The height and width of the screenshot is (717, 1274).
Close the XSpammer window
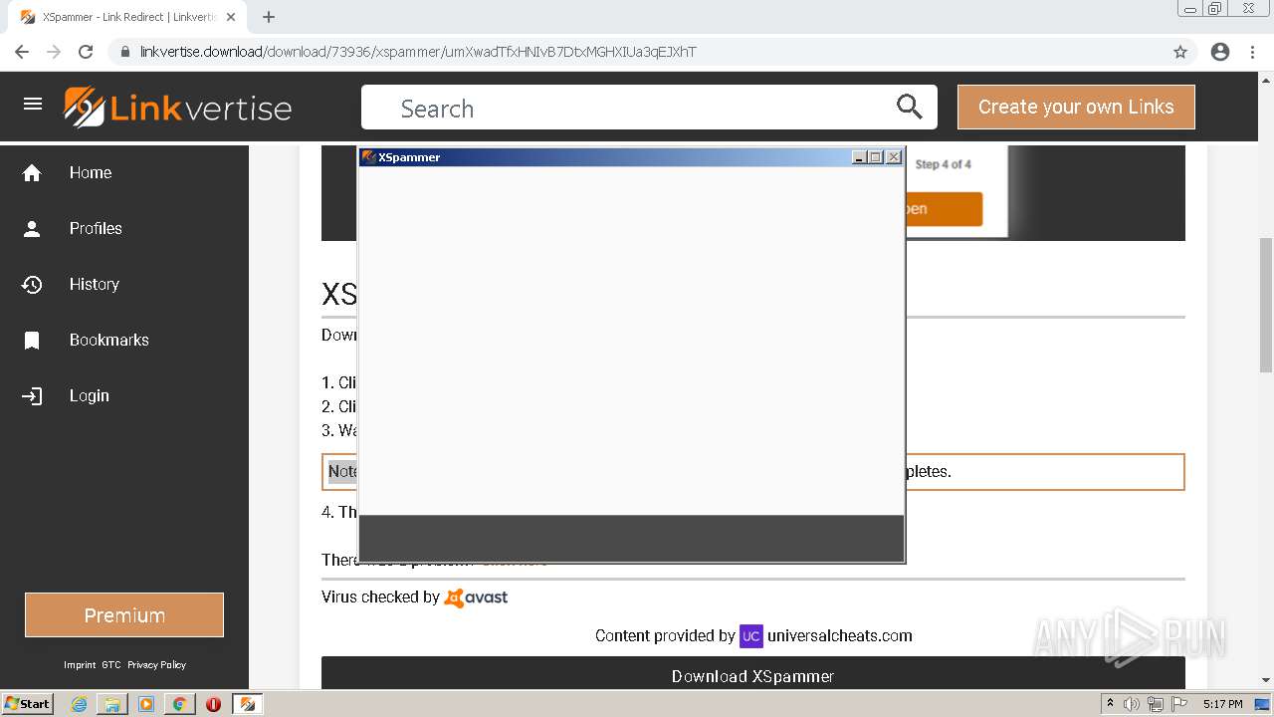click(x=894, y=157)
